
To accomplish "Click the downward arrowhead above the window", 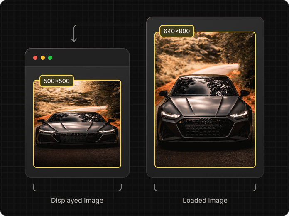I will 74,39.
